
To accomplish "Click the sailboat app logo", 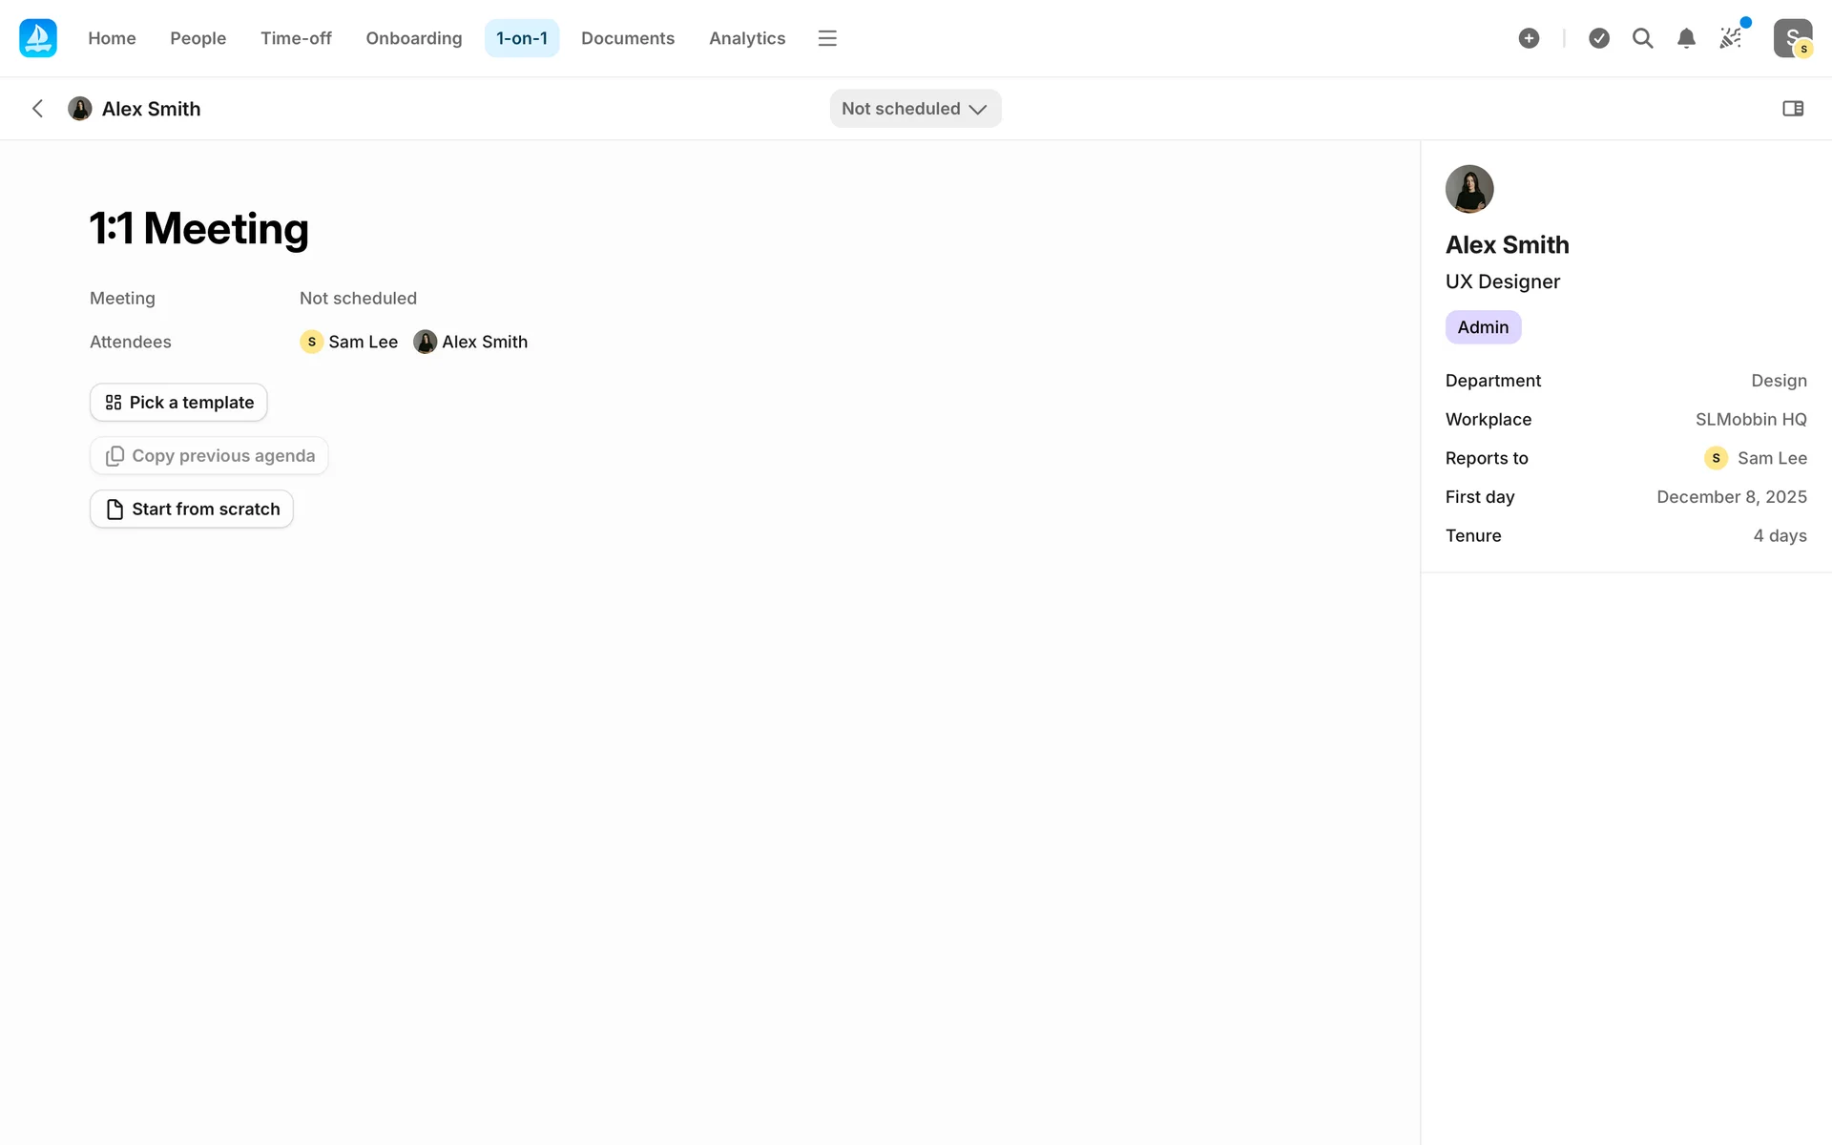I will pyautogui.click(x=38, y=38).
